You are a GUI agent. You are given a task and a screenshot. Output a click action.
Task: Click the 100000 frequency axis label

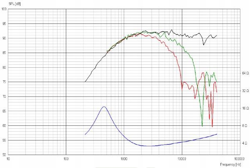240,159
